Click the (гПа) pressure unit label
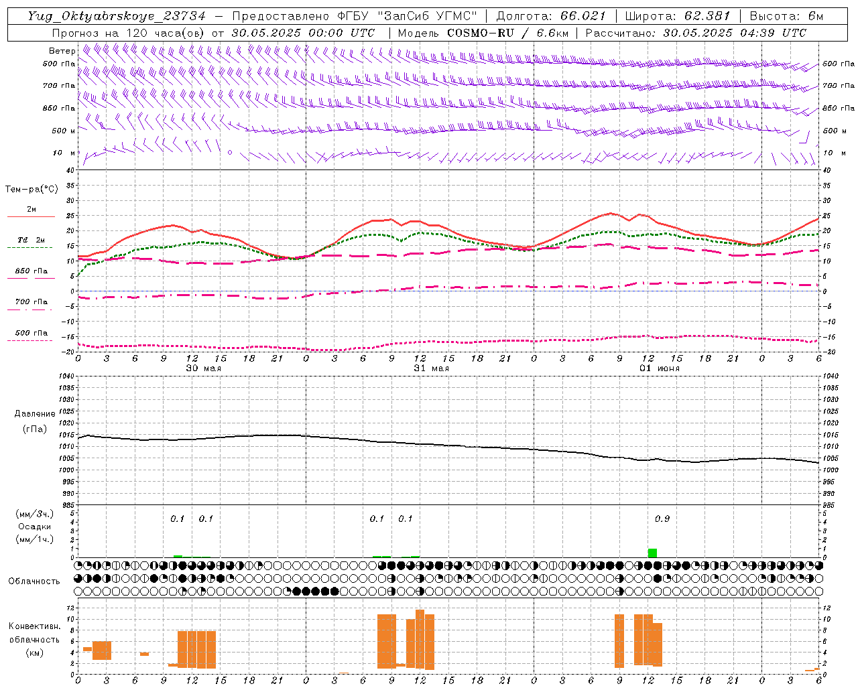Screen dimensions: 858x686 35,429
